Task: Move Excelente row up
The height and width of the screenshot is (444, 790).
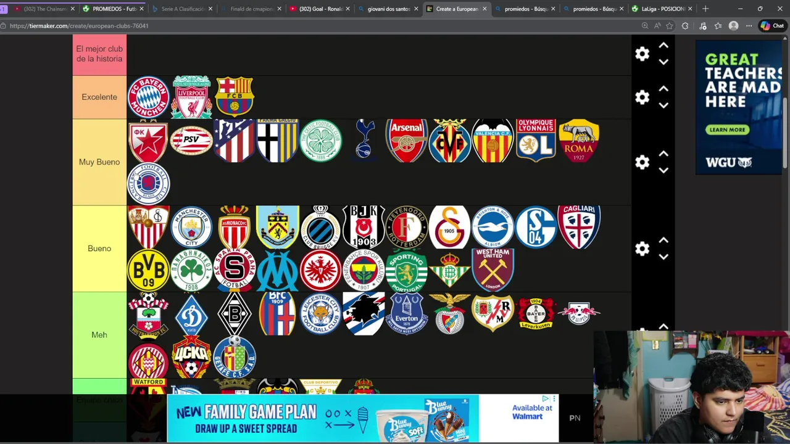Action: [x=663, y=89]
